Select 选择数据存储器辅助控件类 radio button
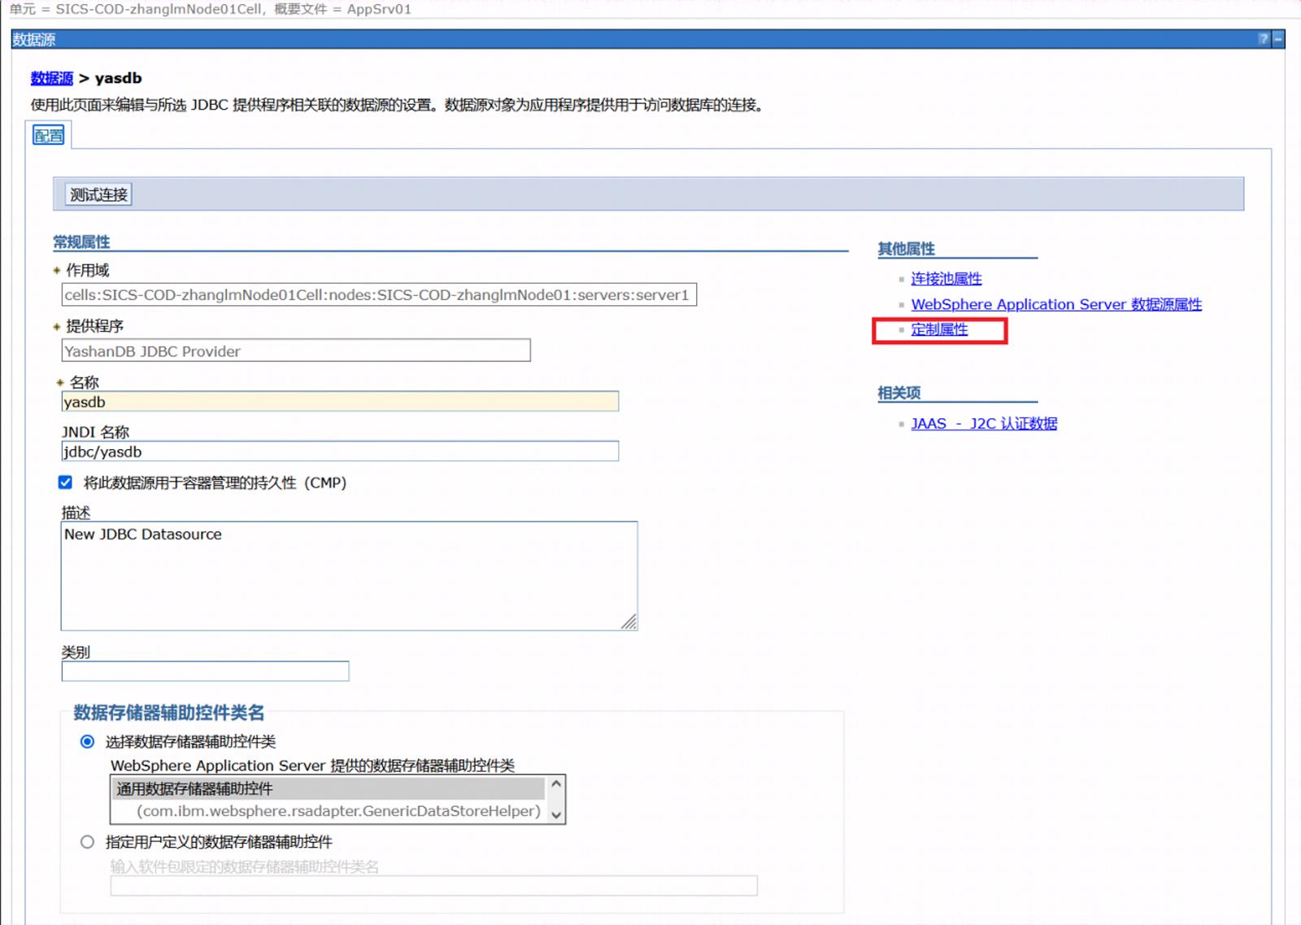1301x925 pixels. click(87, 741)
